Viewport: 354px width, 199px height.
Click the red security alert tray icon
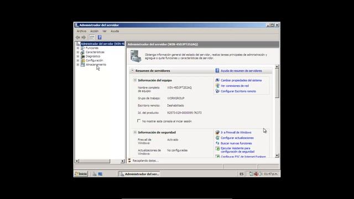tap(256, 174)
